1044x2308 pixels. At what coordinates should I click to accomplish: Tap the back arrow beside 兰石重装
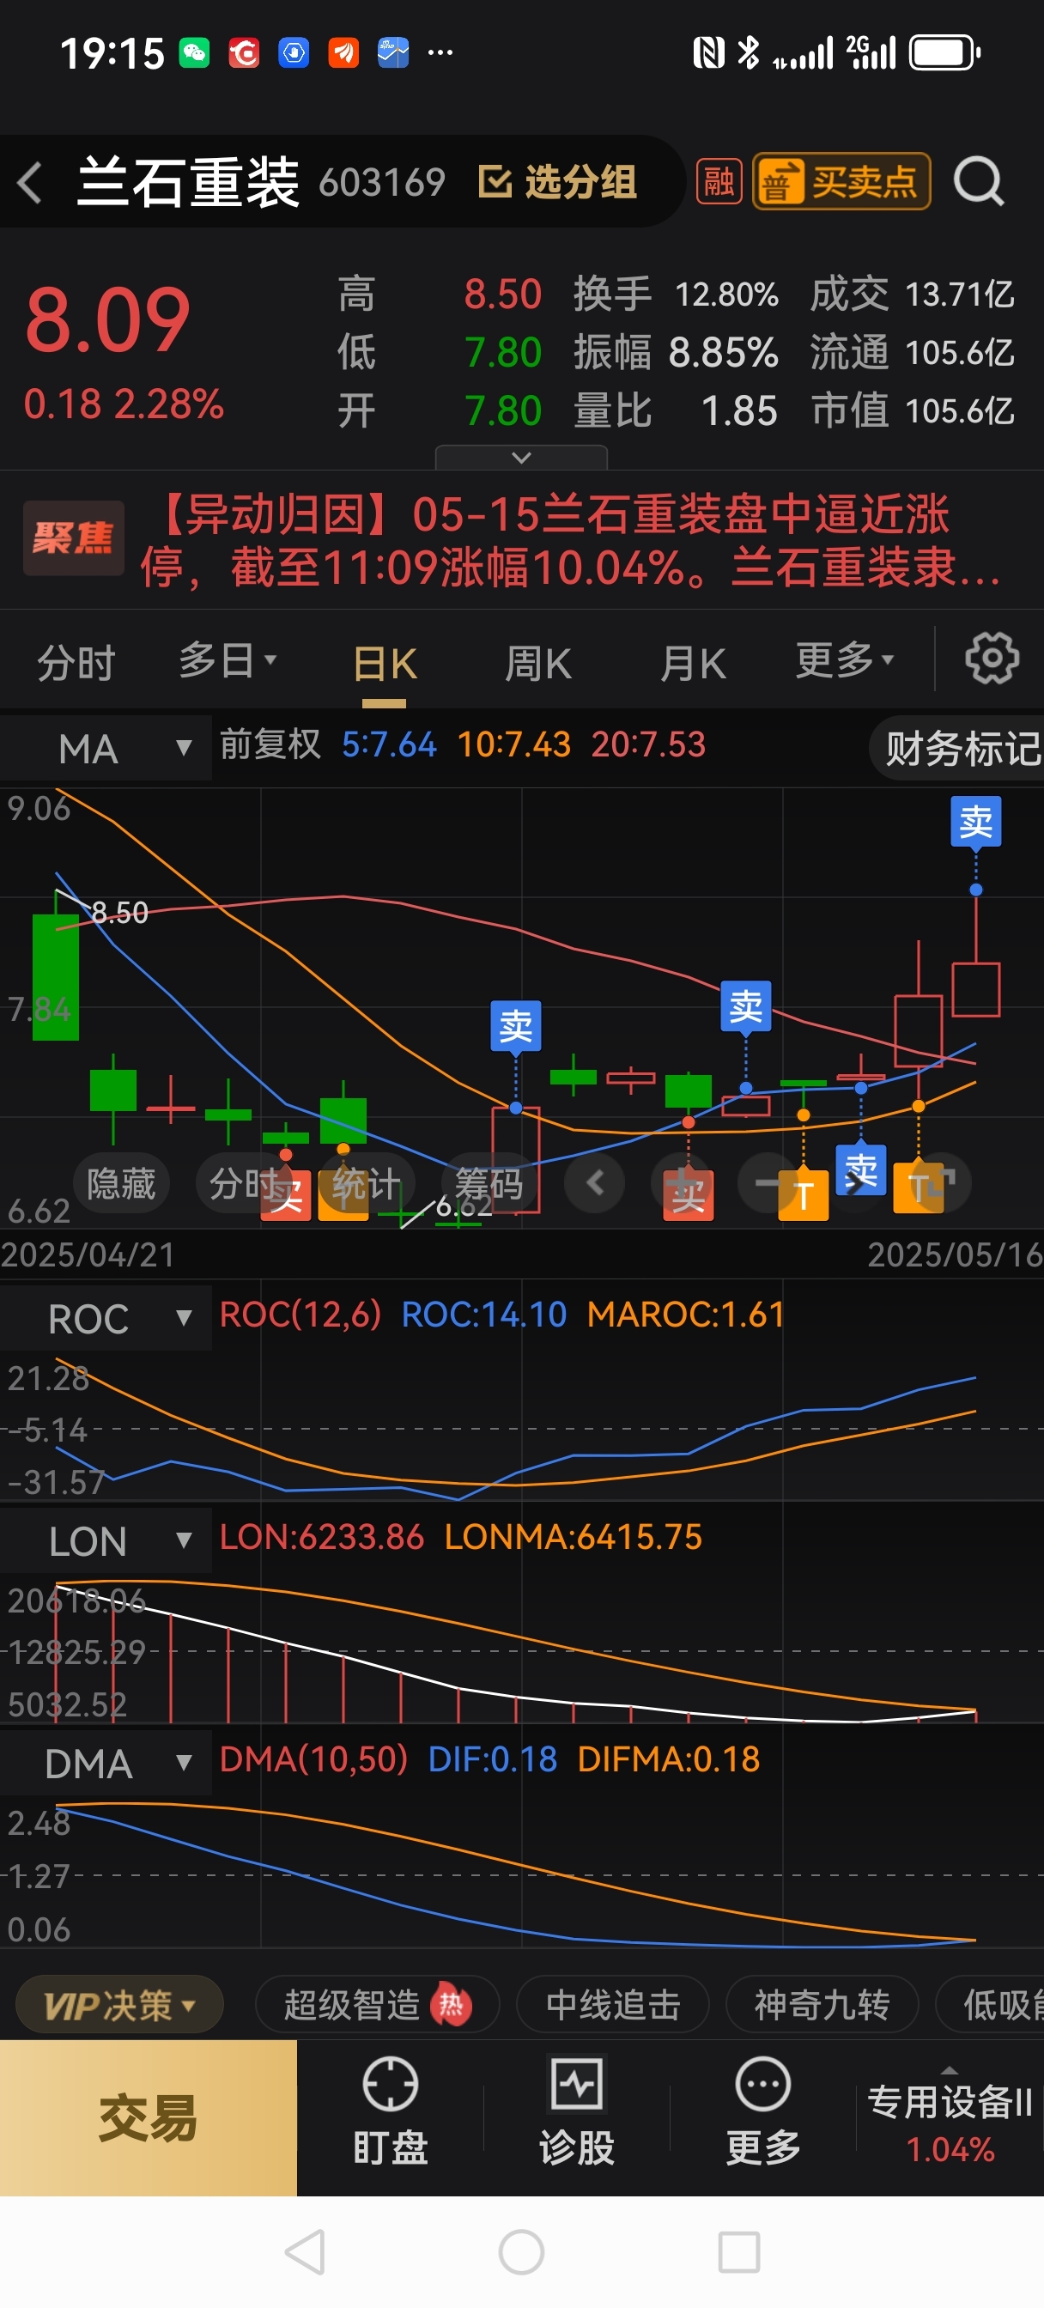(30, 183)
